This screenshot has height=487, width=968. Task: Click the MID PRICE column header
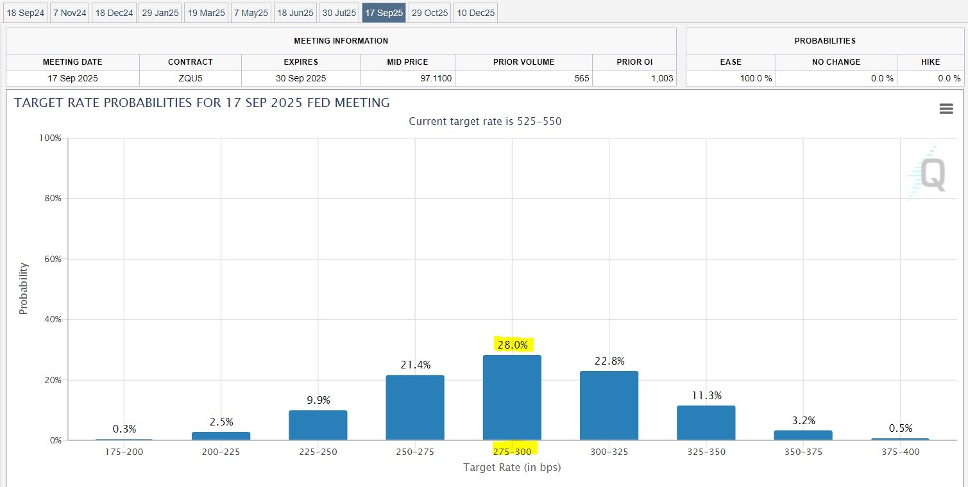[x=407, y=62]
